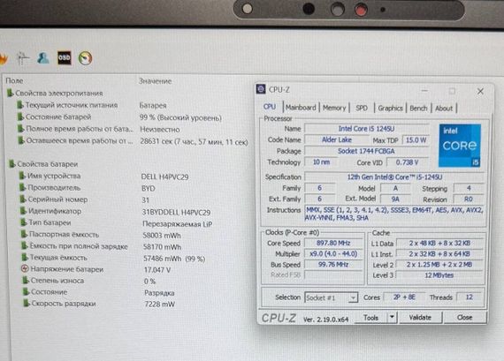Click the antenna network icon in toolbar
Screen dimensions: 504x361
coord(23,58)
